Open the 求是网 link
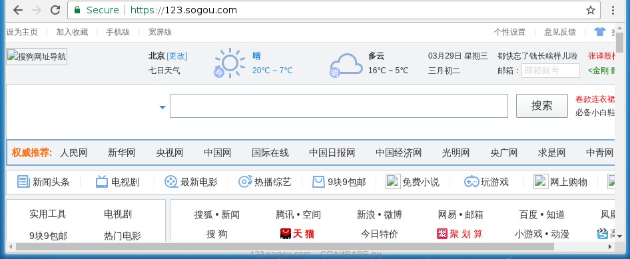 click(x=551, y=153)
